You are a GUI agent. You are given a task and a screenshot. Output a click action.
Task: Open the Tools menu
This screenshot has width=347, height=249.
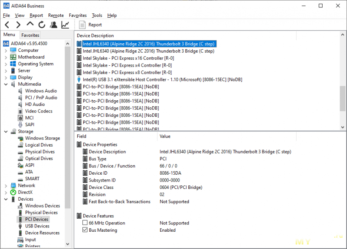(x=97, y=15)
